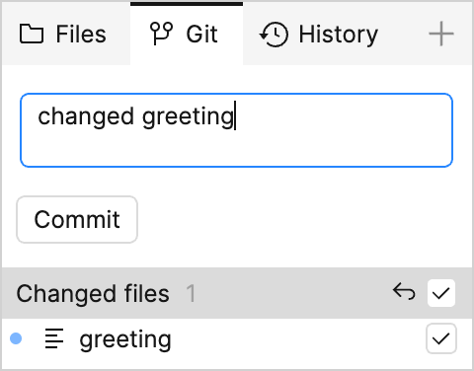Click the text file icon beside greeting
The height and width of the screenshot is (371, 474).
coord(54,338)
